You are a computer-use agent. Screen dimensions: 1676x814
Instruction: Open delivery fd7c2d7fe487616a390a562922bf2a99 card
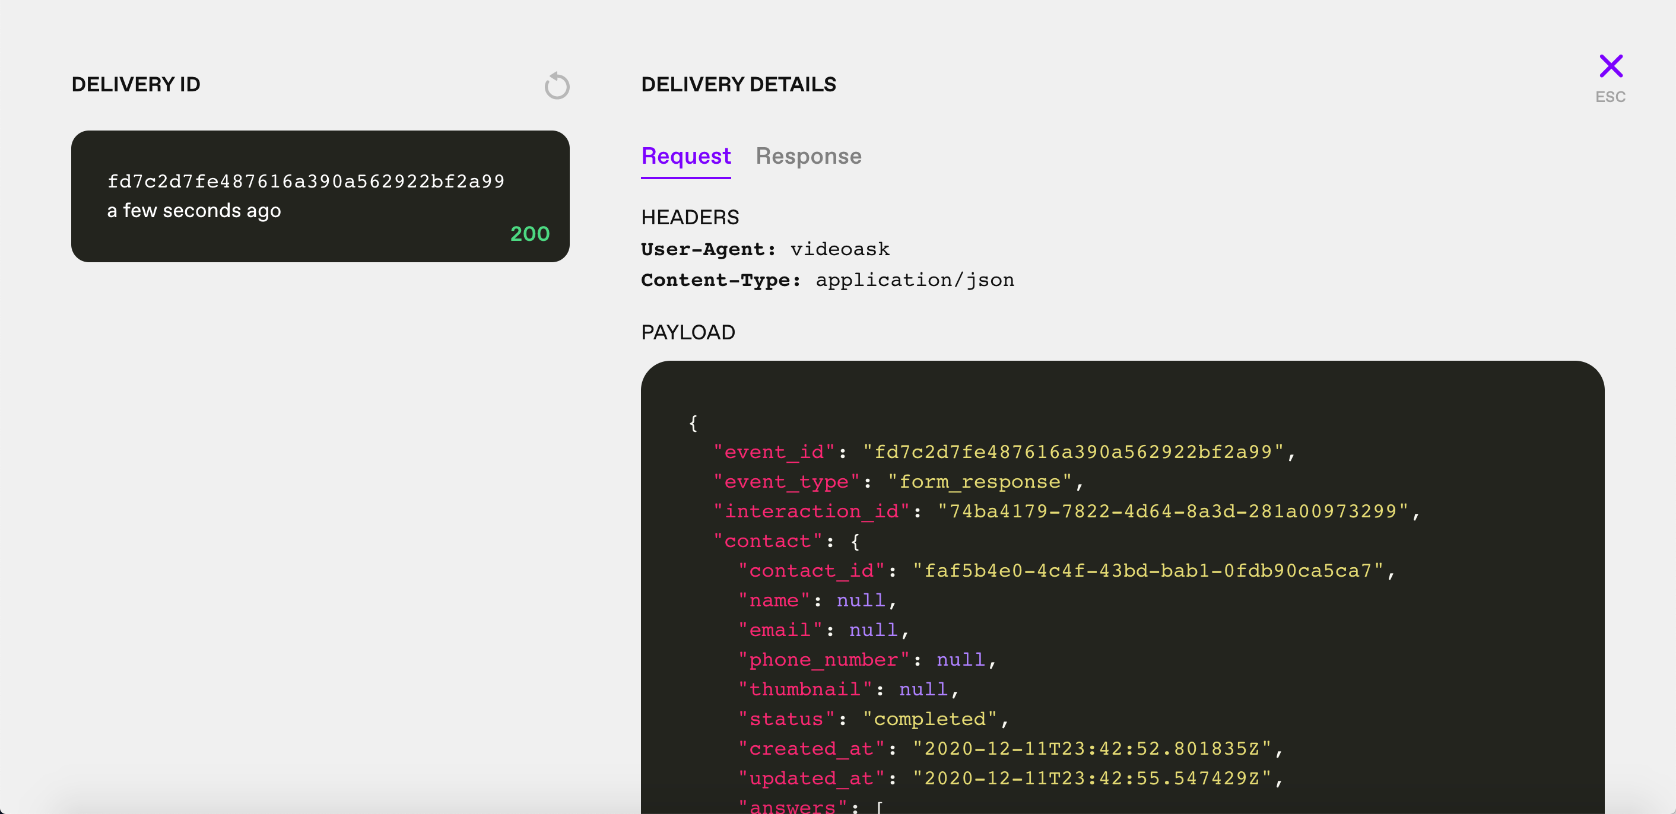pyautogui.click(x=320, y=196)
